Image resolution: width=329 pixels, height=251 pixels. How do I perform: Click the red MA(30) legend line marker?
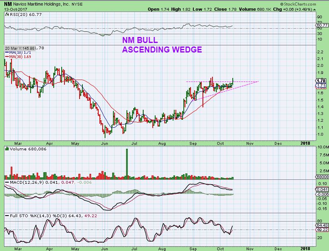coord(7,56)
